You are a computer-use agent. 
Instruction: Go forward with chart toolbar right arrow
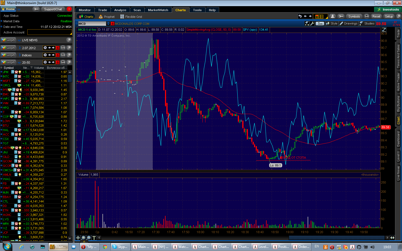click(310, 16)
